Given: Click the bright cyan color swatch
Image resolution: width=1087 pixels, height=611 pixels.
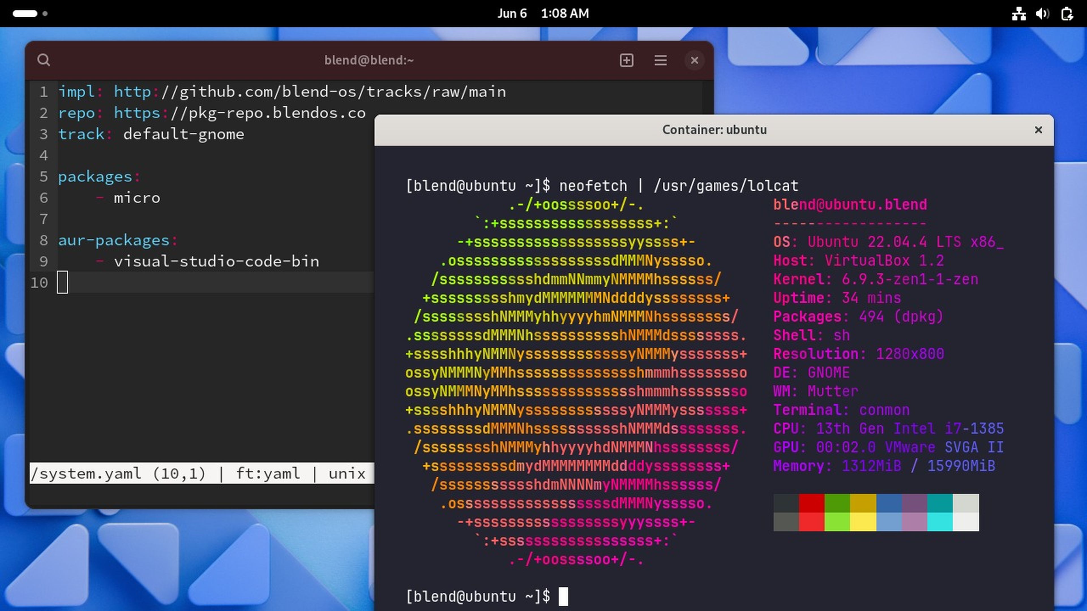Looking at the screenshot, I should click(x=940, y=522).
